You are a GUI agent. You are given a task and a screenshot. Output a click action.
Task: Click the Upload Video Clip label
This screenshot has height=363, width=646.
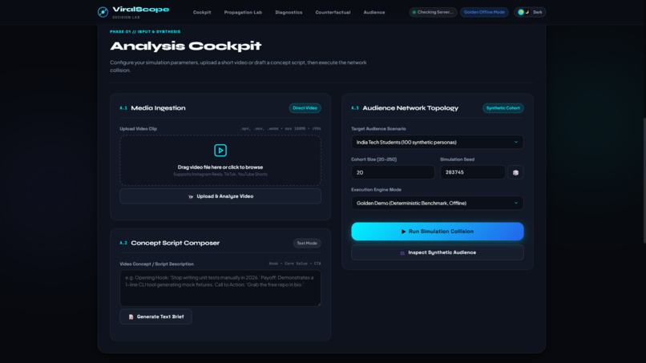tap(139, 128)
